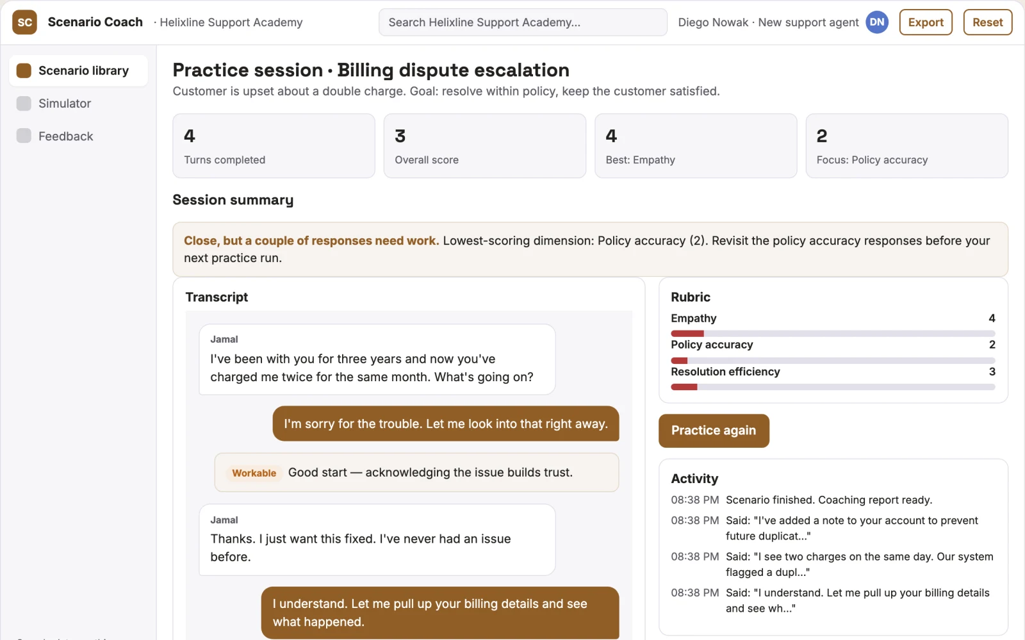Click the reply "I'm sorry for the trouble"

point(446,423)
